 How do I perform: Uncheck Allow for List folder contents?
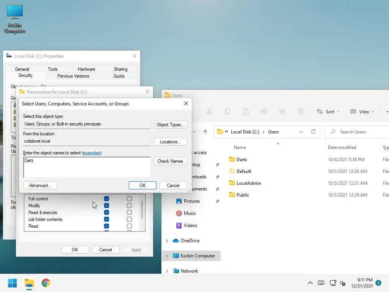click(106, 219)
